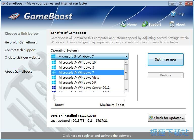Click the dropdown list scroll up arrow
The image size is (194, 140).
pos(126,62)
